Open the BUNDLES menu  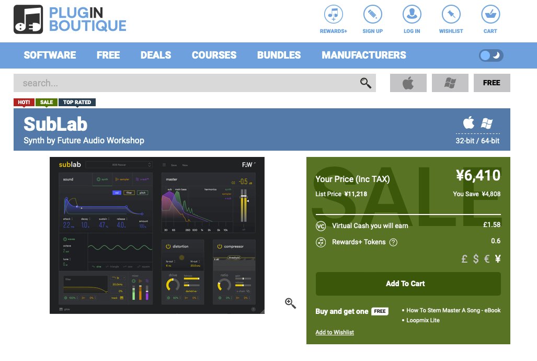(x=279, y=55)
